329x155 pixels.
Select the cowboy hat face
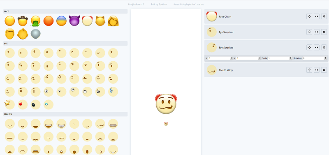pos(23,21)
